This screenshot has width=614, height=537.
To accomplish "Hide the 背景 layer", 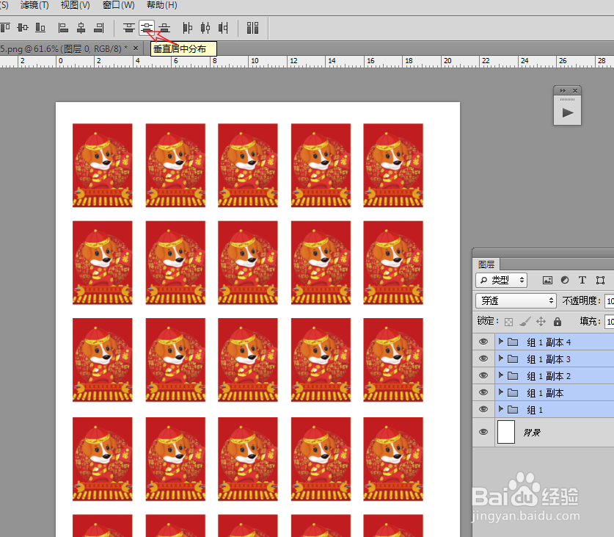I will pyautogui.click(x=483, y=432).
